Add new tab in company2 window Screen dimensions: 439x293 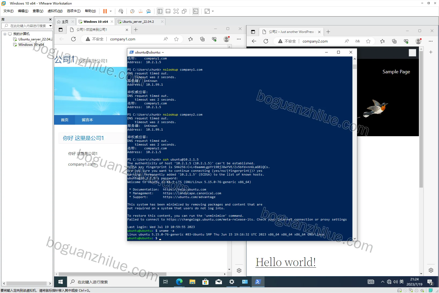pyautogui.click(x=328, y=32)
